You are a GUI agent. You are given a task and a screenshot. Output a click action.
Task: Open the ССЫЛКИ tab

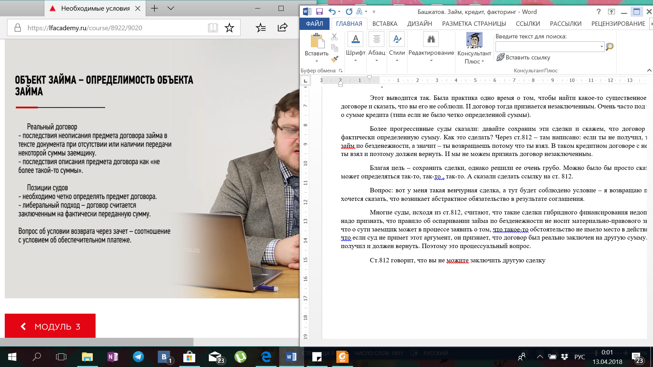click(528, 23)
